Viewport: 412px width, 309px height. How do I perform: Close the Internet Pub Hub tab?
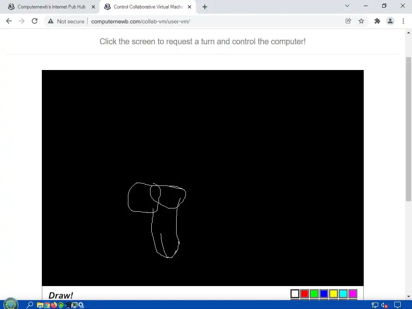point(93,7)
